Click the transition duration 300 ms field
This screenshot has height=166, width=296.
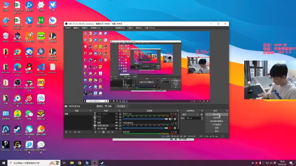pyautogui.click(x=192, y=118)
